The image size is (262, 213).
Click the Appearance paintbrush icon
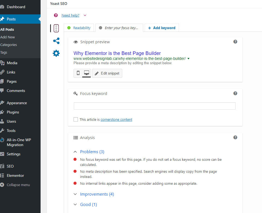tap(2, 103)
